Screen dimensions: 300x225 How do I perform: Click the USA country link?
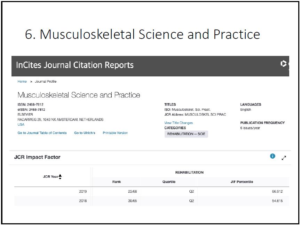tap(21, 125)
